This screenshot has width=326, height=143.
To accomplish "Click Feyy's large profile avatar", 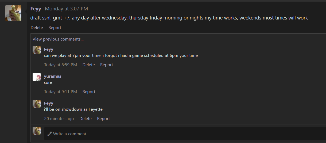I will [13, 13].
